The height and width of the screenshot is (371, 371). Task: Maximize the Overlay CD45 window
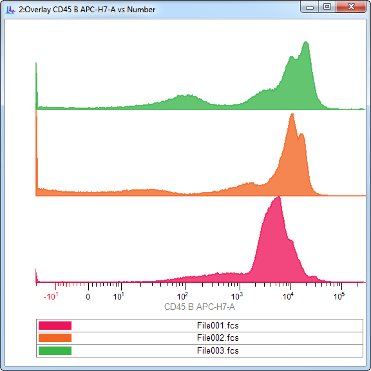[x=327, y=6]
